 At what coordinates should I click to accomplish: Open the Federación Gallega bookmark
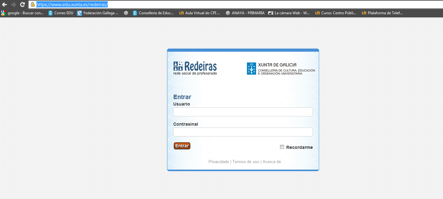tap(98, 13)
